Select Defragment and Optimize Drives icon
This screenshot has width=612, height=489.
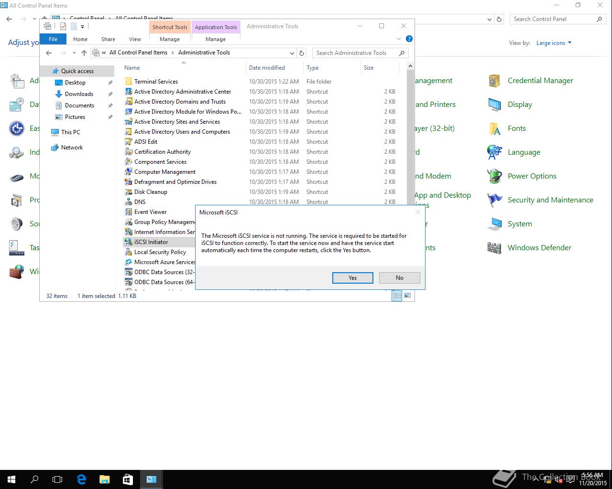coord(129,182)
